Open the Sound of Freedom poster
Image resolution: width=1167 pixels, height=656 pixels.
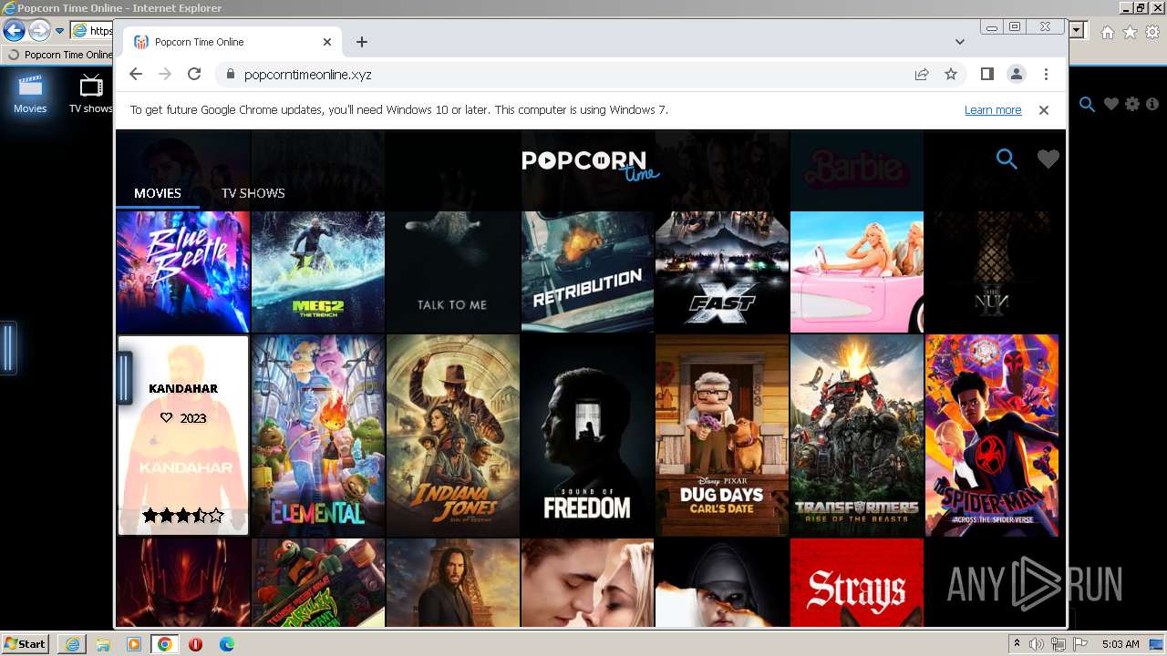[587, 436]
